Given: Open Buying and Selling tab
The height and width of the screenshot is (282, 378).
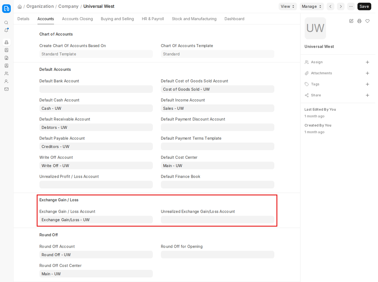Looking at the screenshot, I should (x=117, y=19).
